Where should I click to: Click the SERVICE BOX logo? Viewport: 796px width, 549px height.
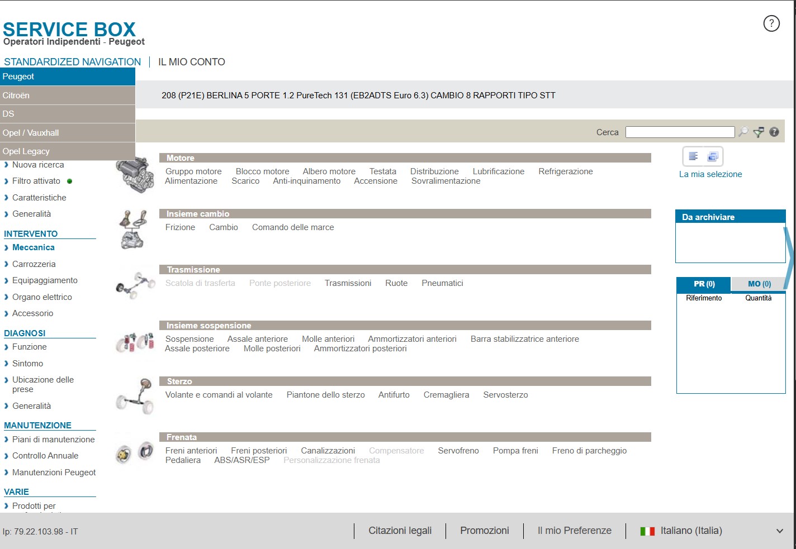click(69, 30)
